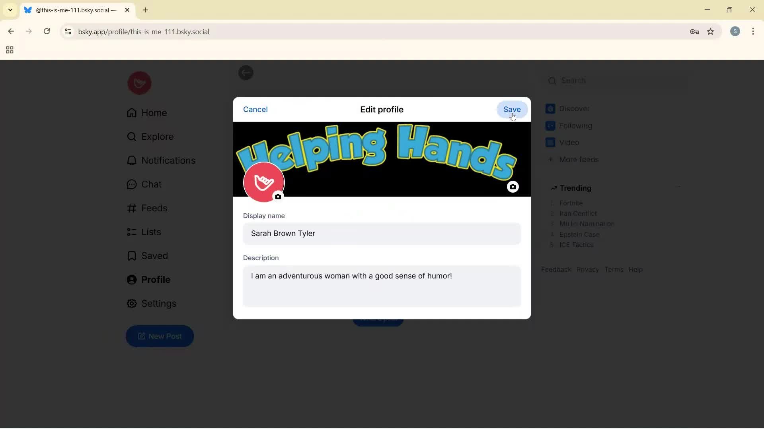The width and height of the screenshot is (764, 429).
Task: Select the @this-is-me-111.bsky.social tab
Action: 71,10
